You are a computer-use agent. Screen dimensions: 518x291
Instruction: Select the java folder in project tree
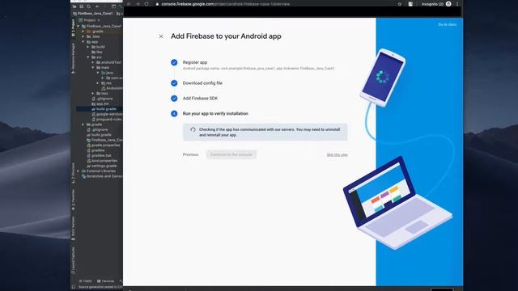coord(108,73)
